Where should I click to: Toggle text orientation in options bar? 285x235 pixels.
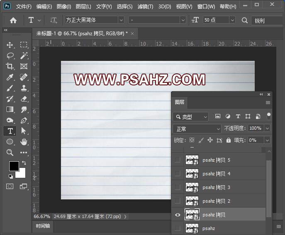(54, 20)
